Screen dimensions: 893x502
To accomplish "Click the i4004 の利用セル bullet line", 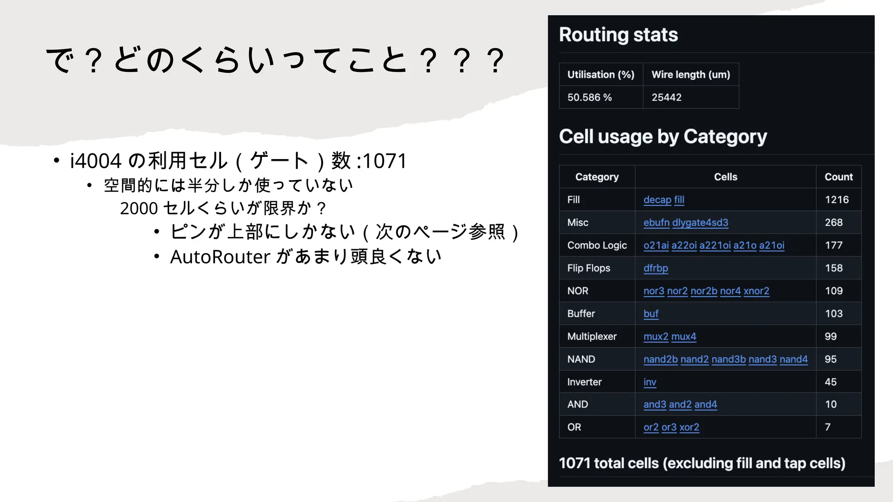I will [238, 161].
